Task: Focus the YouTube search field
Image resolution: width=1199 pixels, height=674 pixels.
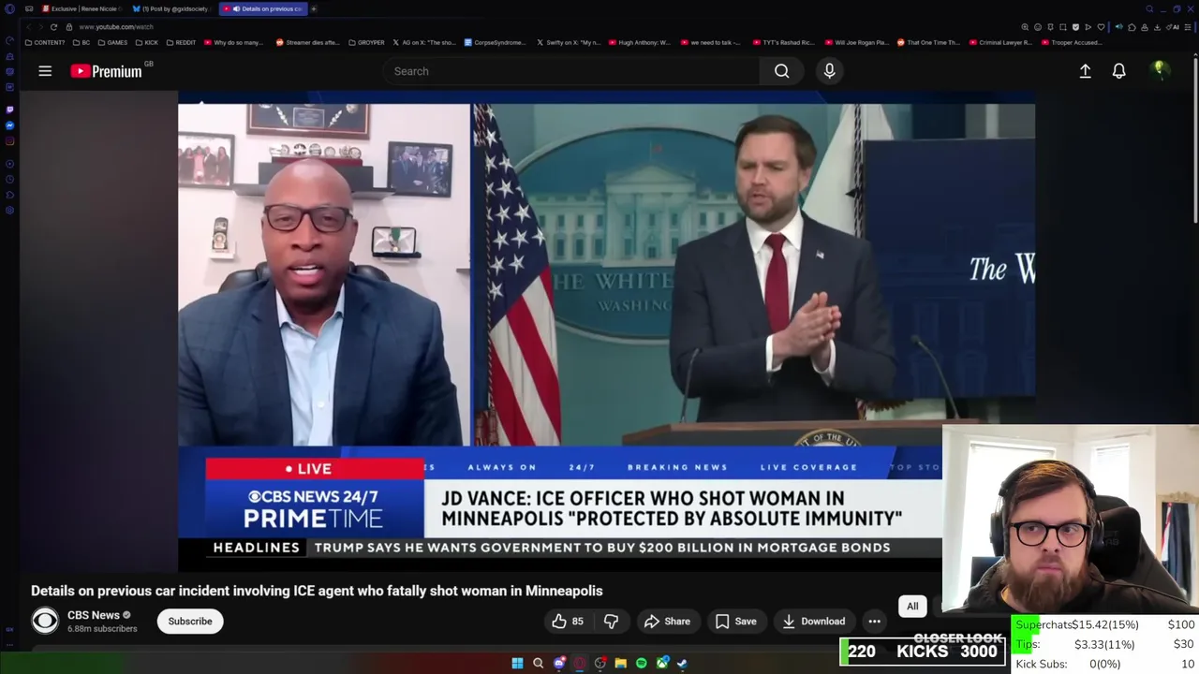Action: click(571, 71)
